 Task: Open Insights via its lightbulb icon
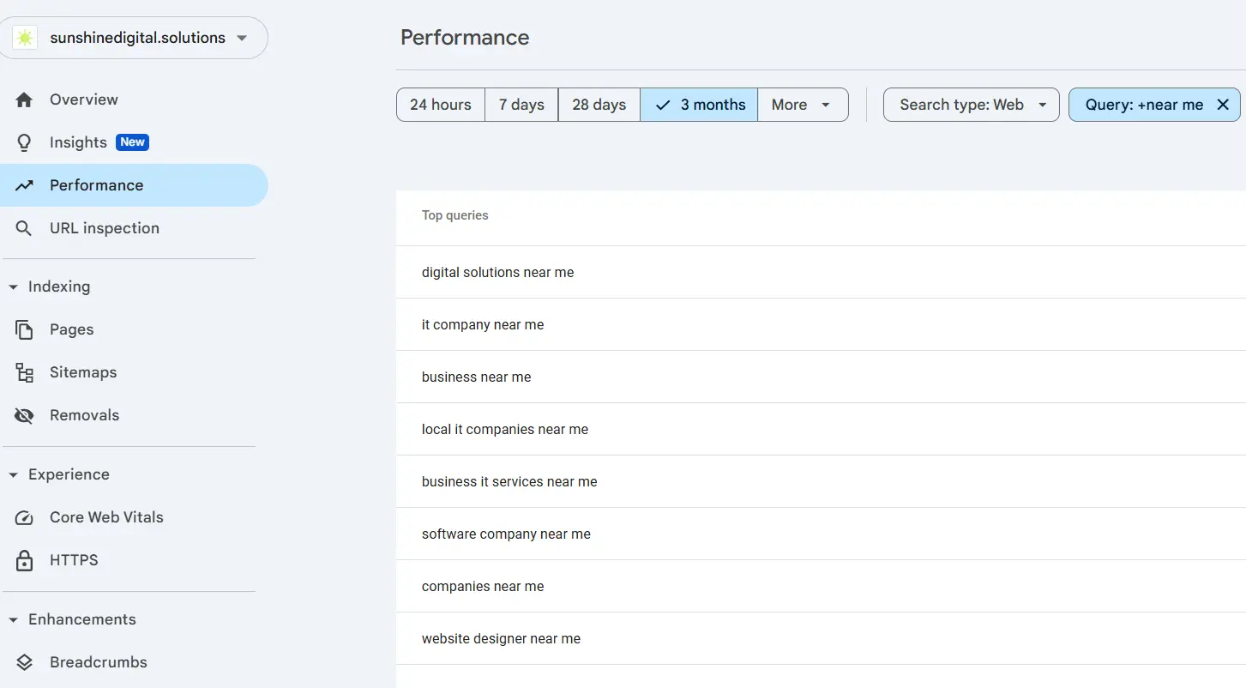tap(25, 142)
